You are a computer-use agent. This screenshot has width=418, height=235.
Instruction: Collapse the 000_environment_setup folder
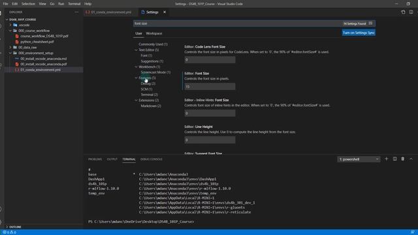pos(10,53)
